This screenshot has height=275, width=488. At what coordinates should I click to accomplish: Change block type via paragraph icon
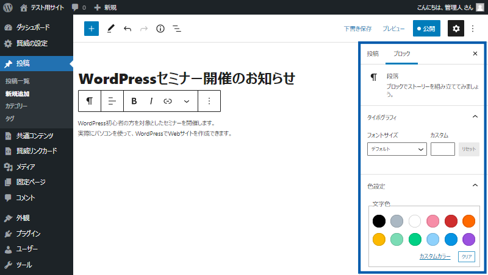tap(90, 101)
